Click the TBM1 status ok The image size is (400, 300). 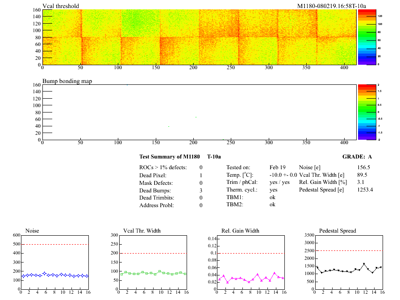pos(273,197)
